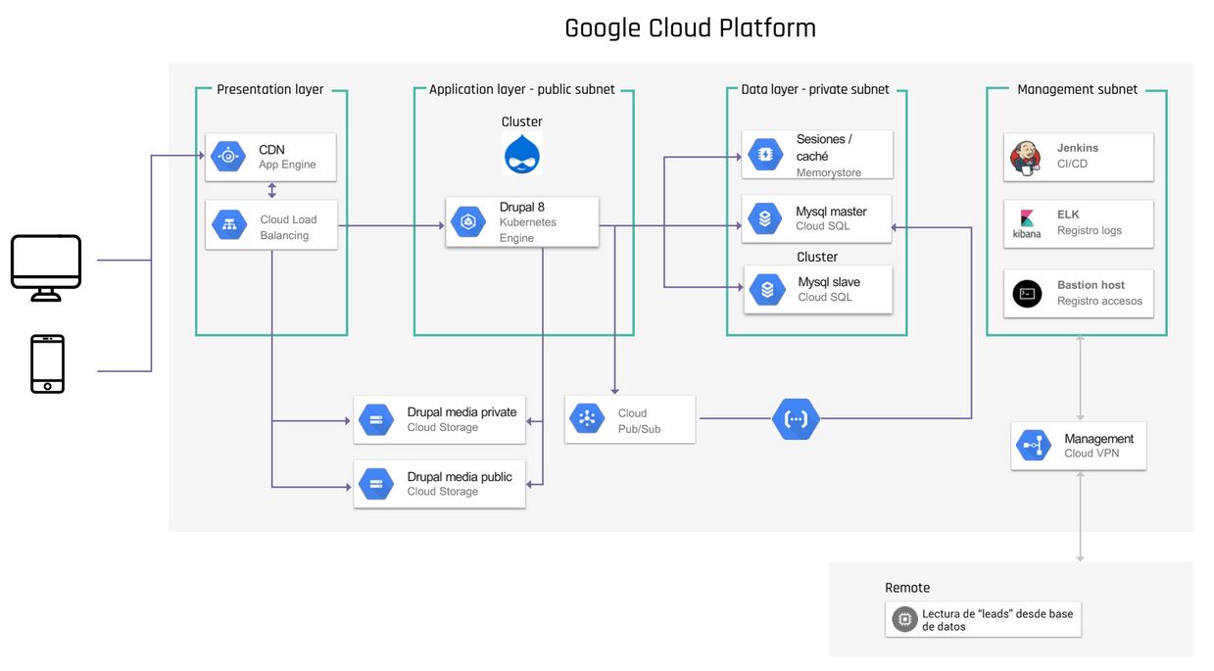1214x671 pixels.
Task: Select the Jenkins logo icon
Action: 1025,157
